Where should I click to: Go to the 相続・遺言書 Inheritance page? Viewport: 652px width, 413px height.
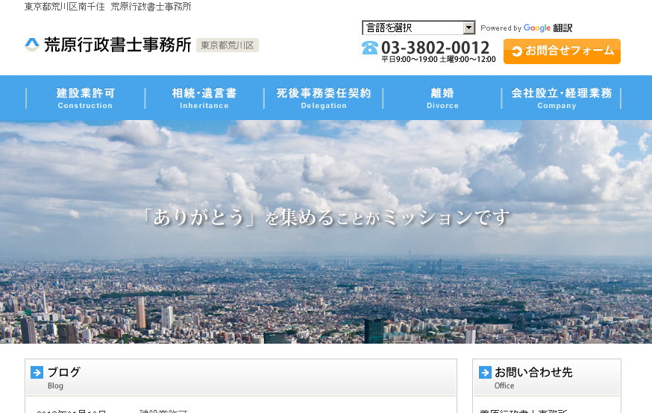(x=204, y=98)
